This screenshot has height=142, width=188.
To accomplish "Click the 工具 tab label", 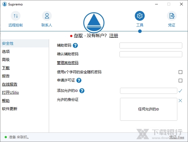I will [140, 25].
